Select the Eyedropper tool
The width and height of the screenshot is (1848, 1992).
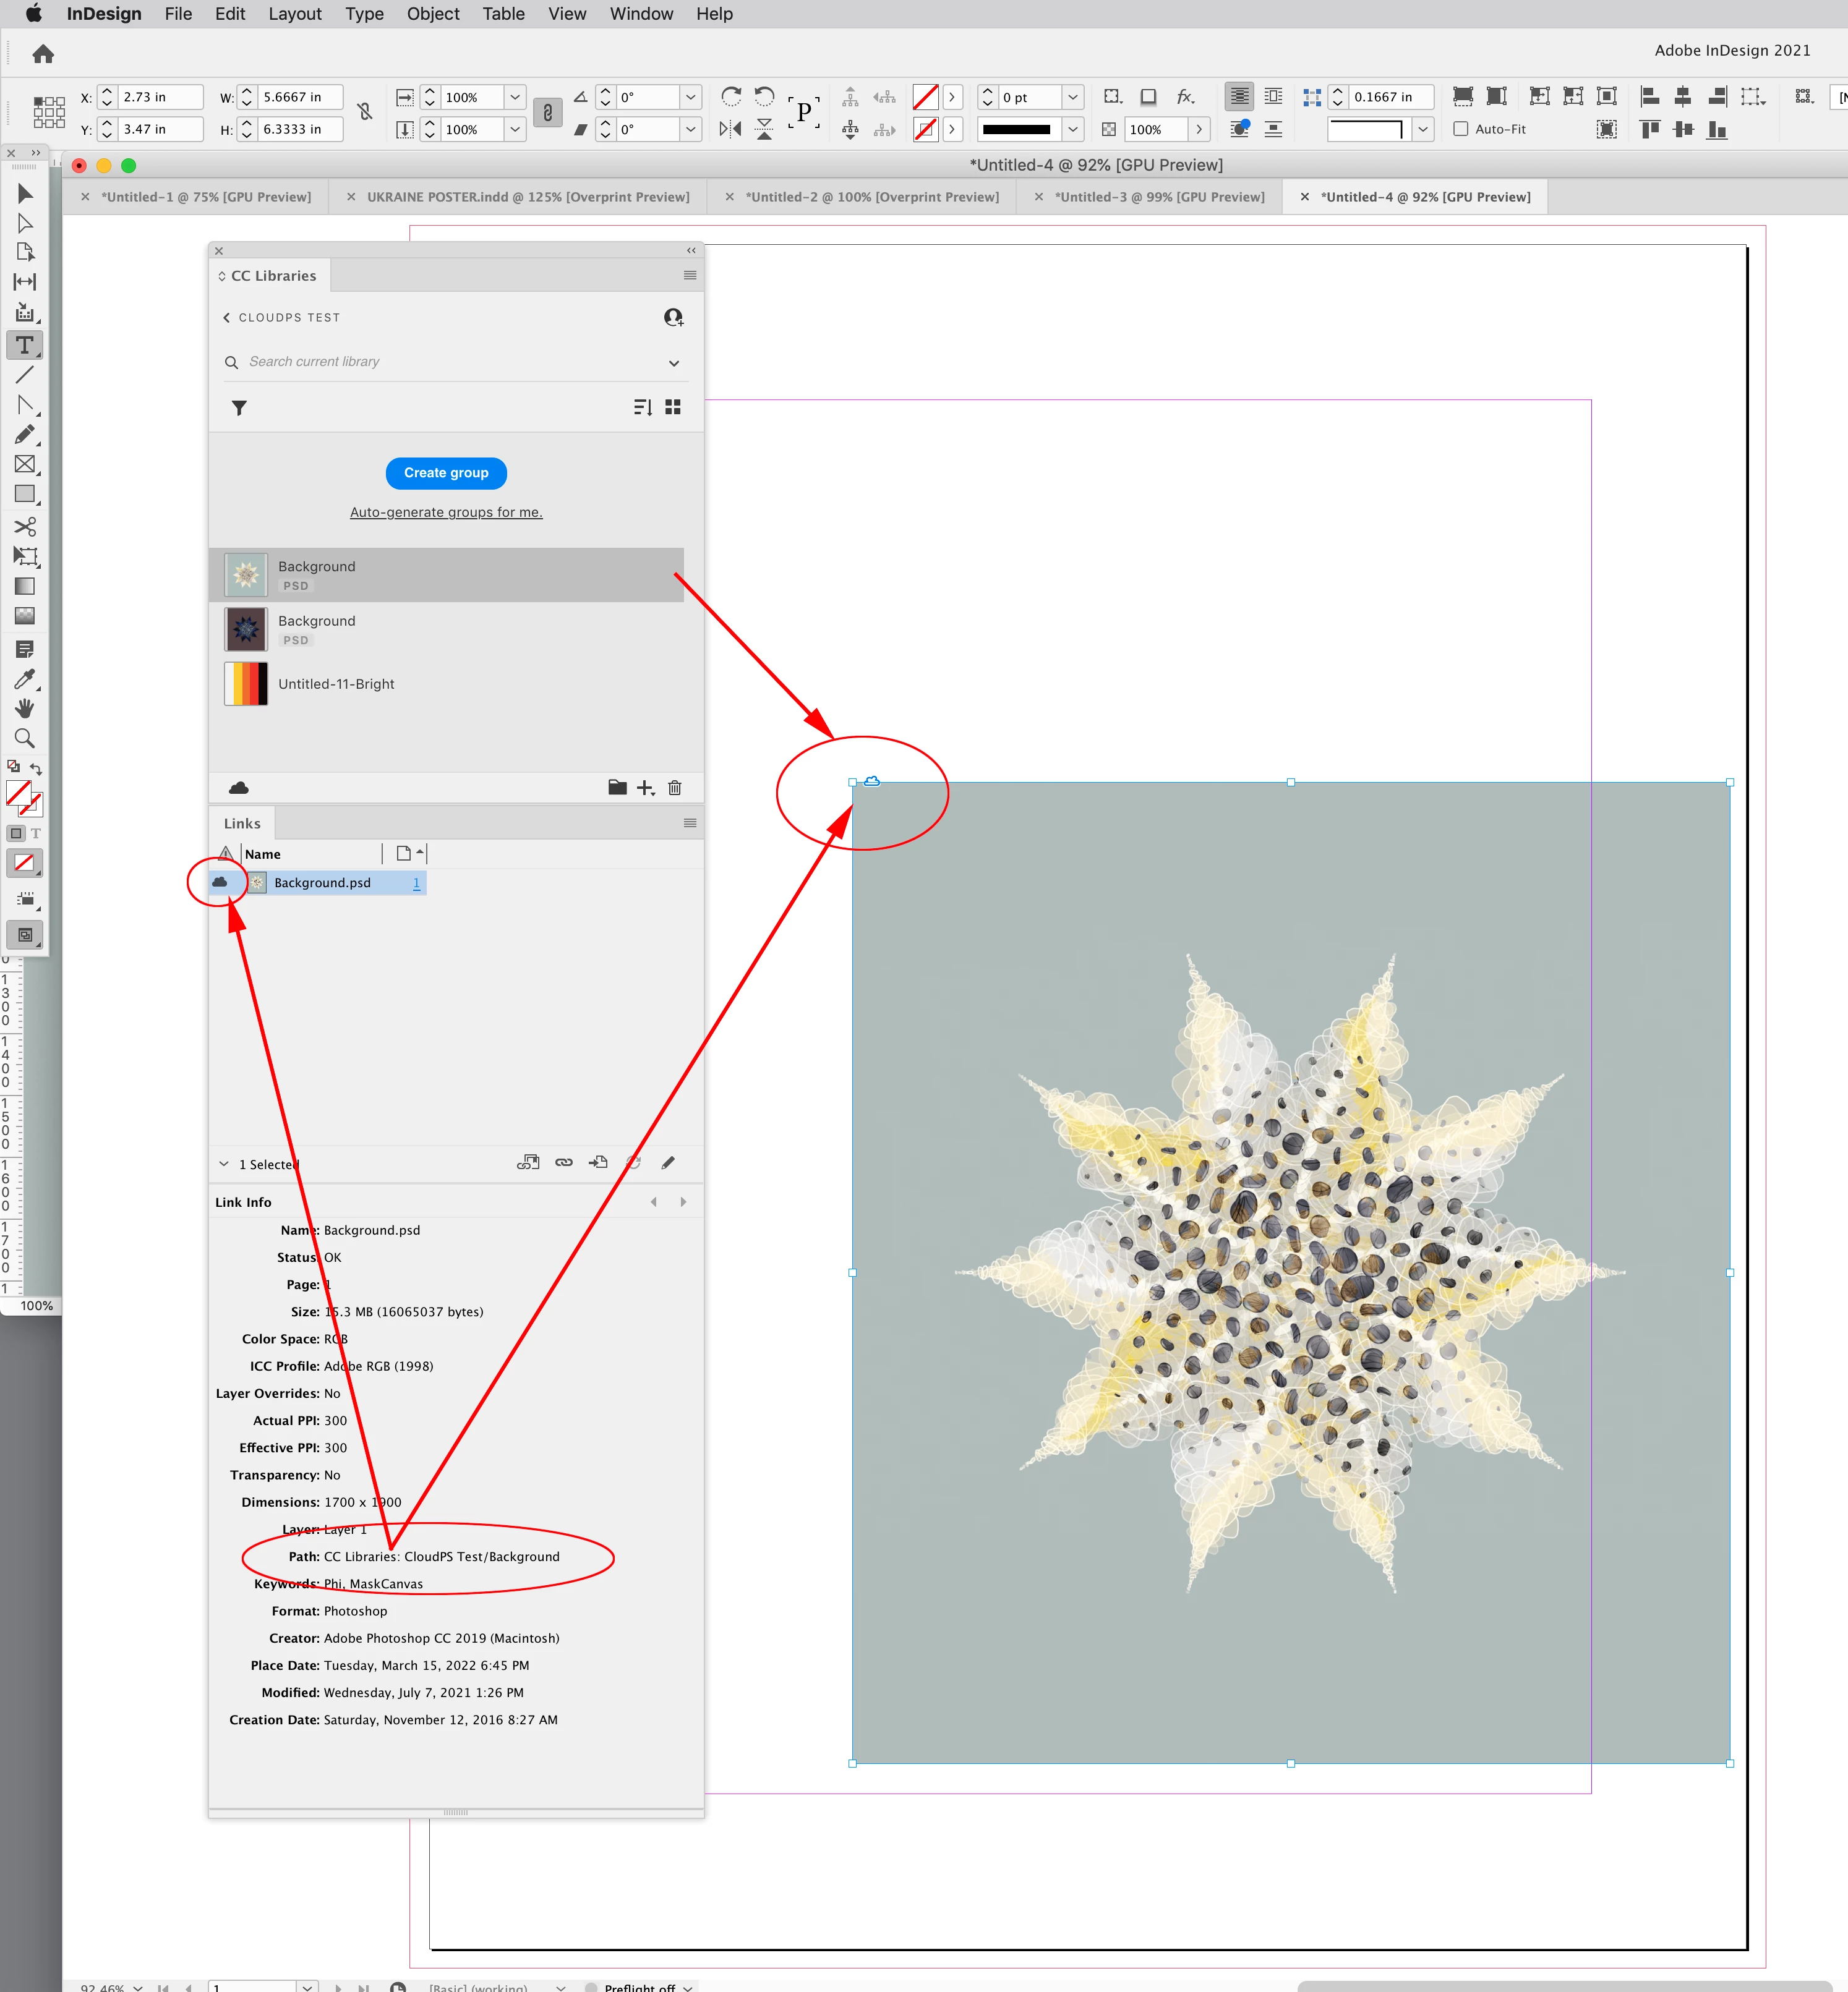tap(25, 679)
